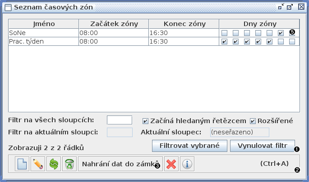Click the 'Zobrazuji 2 z 2 řádků' status text
Viewport: 309px width, 182px height.
46,148
